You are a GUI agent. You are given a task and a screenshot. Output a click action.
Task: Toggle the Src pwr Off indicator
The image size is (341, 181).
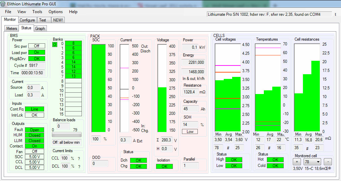[36, 46]
